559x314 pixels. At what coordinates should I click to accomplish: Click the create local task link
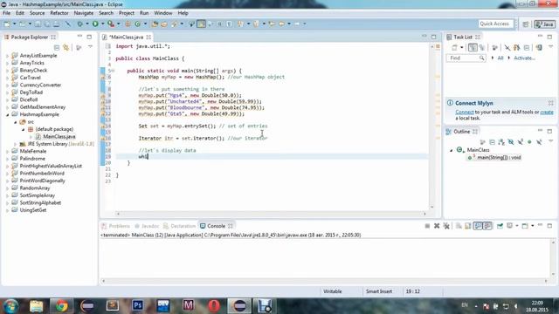pos(547,113)
